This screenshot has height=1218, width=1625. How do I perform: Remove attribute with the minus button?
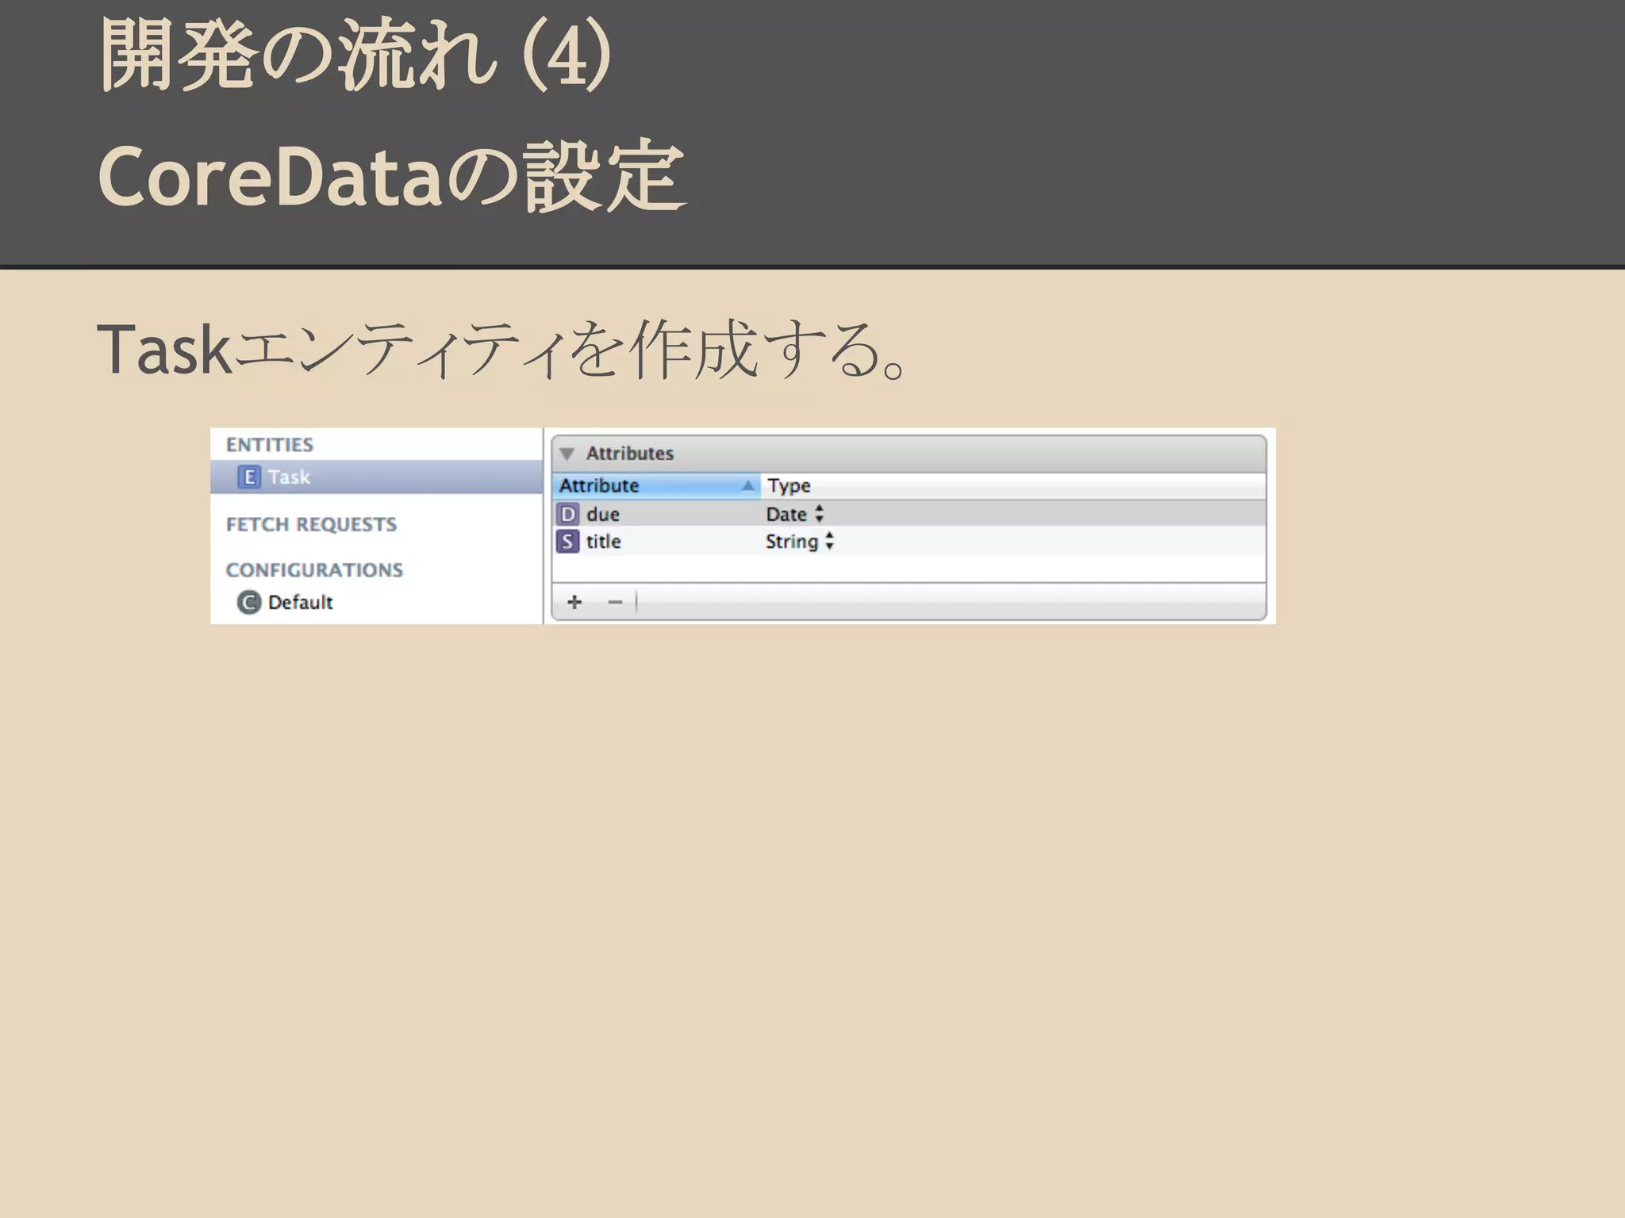click(615, 603)
